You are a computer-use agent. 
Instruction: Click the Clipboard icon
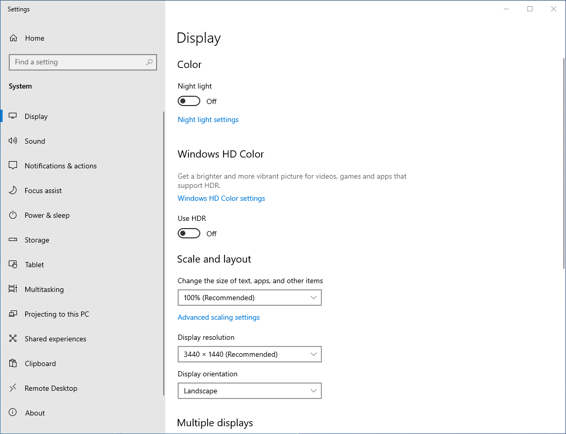tap(13, 363)
